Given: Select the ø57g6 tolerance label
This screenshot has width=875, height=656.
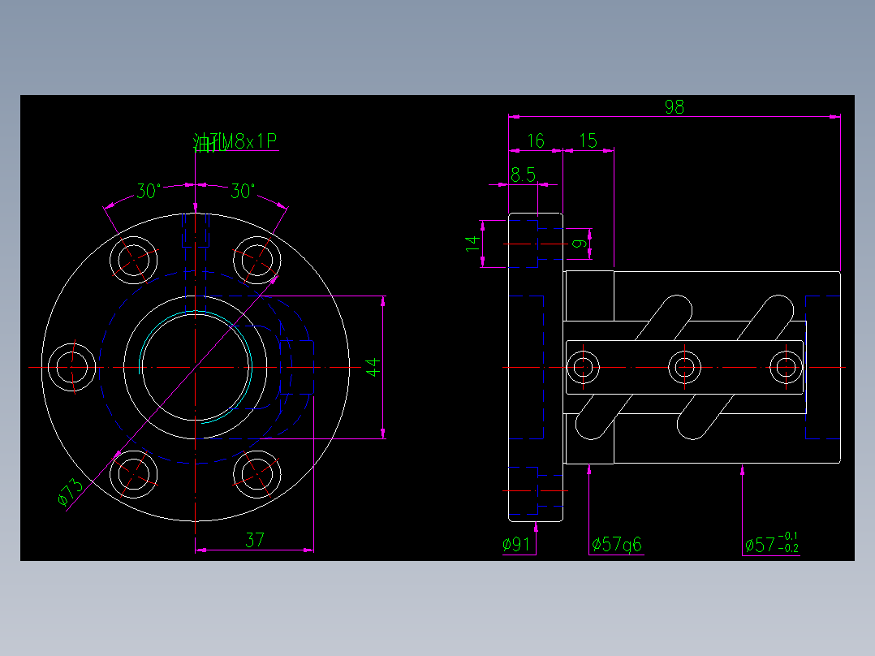Looking at the screenshot, I should coord(617,544).
